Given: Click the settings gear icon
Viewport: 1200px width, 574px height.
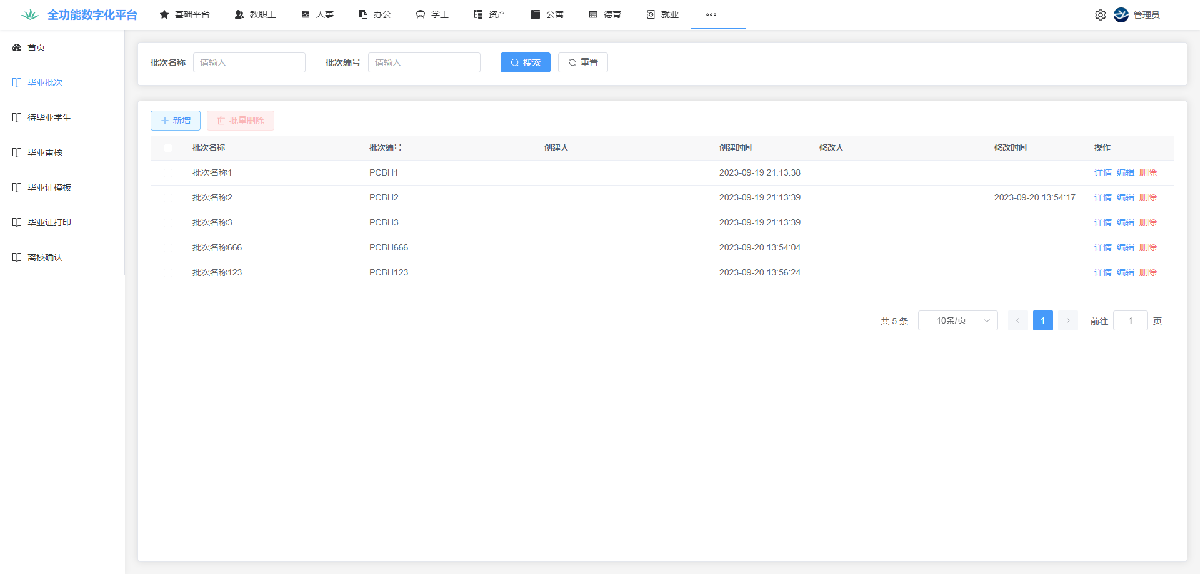Looking at the screenshot, I should 1100,15.
